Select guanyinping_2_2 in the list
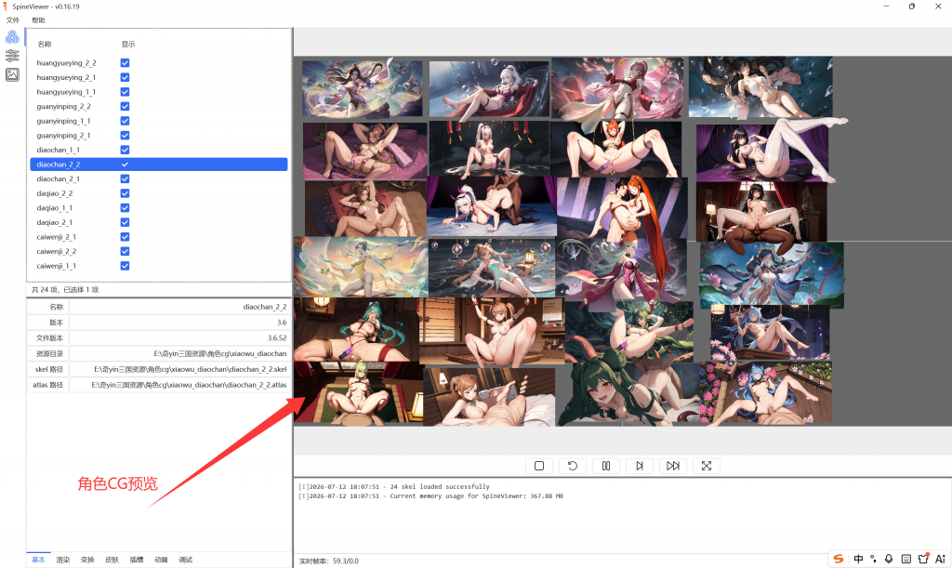This screenshot has height=568, width=952. pos(158,106)
